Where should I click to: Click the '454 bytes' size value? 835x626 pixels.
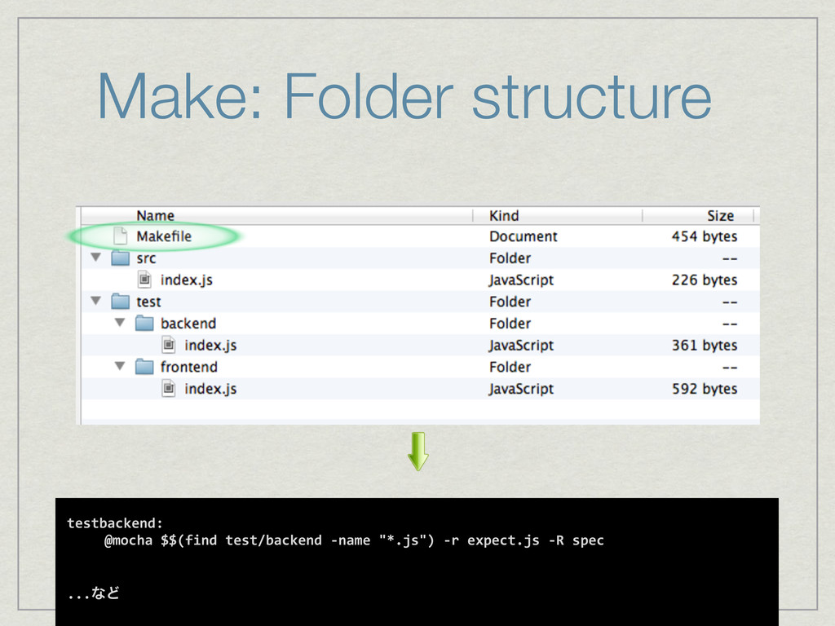tap(705, 236)
